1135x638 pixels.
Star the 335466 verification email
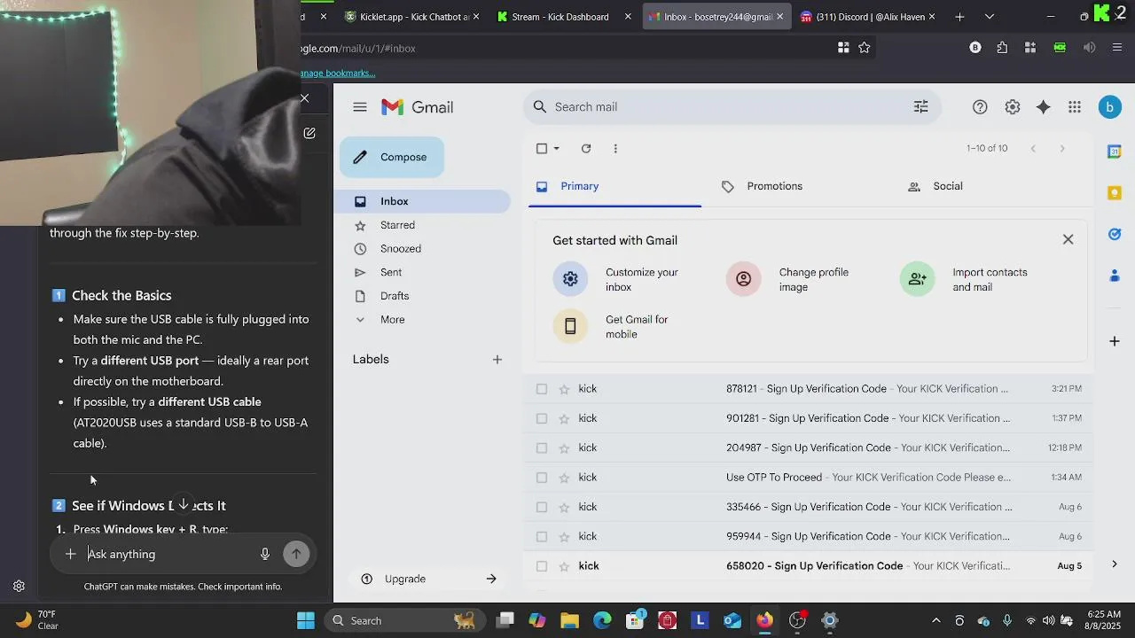pos(564,508)
